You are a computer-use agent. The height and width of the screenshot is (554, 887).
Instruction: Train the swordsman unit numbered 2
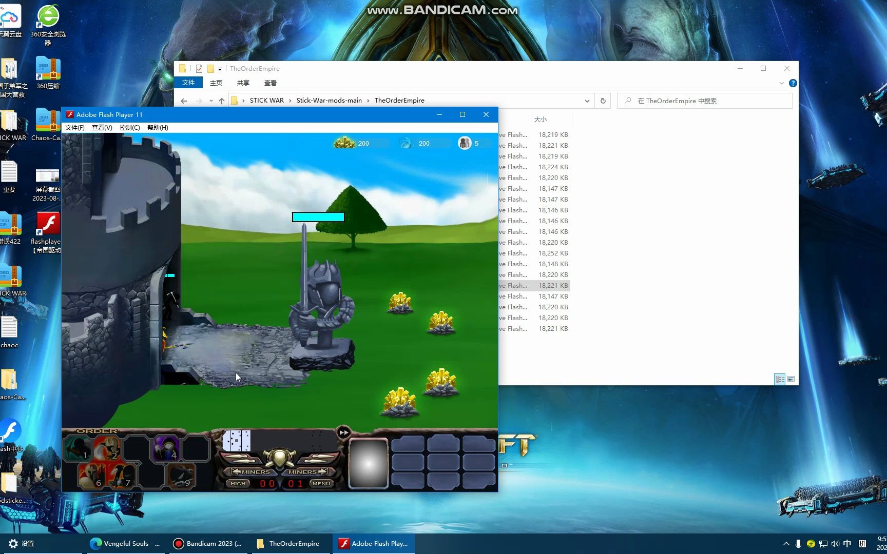107,448
